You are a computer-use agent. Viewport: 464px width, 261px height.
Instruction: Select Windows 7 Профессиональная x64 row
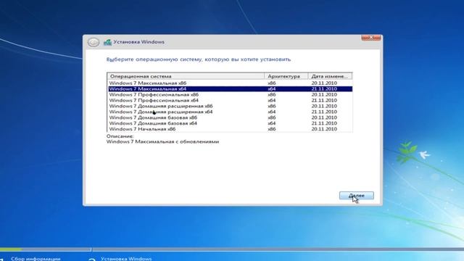pos(230,100)
